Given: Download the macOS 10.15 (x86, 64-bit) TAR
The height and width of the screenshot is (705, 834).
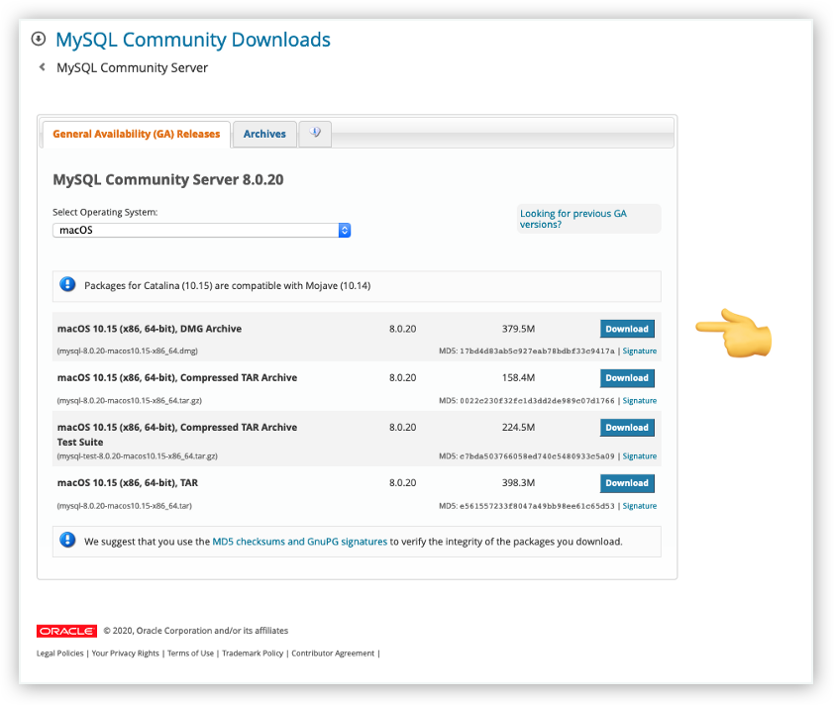Looking at the screenshot, I should 627,483.
